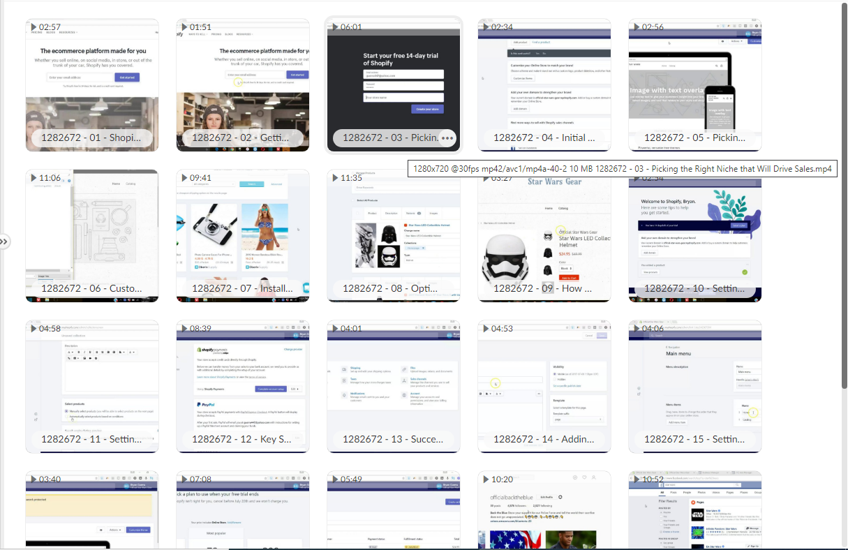Click play icon on the 02:56 video
Viewport: 848px width, 550px height.
(x=637, y=27)
